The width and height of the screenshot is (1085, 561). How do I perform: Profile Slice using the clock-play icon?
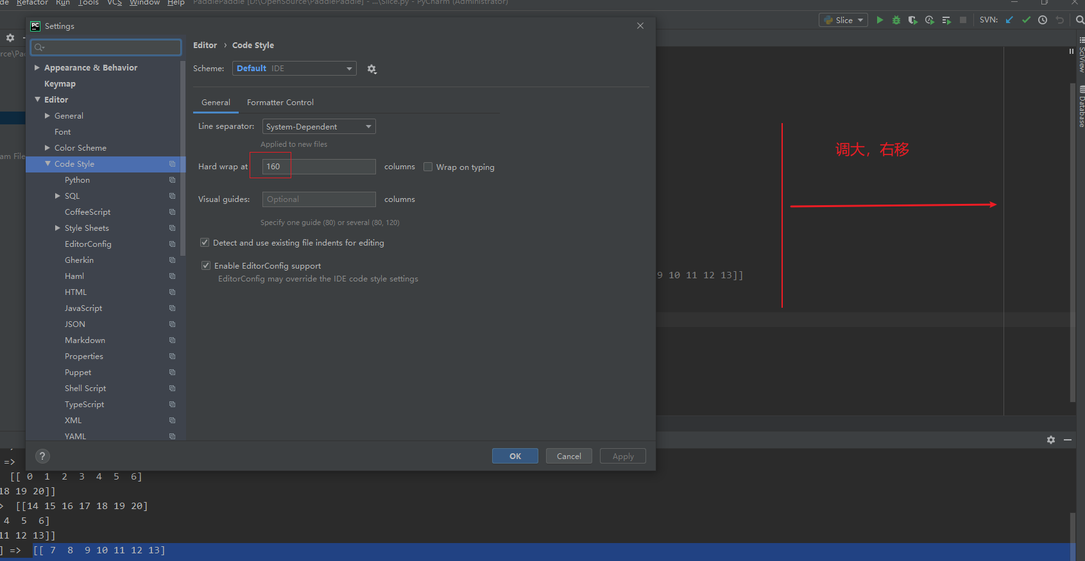tap(930, 20)
